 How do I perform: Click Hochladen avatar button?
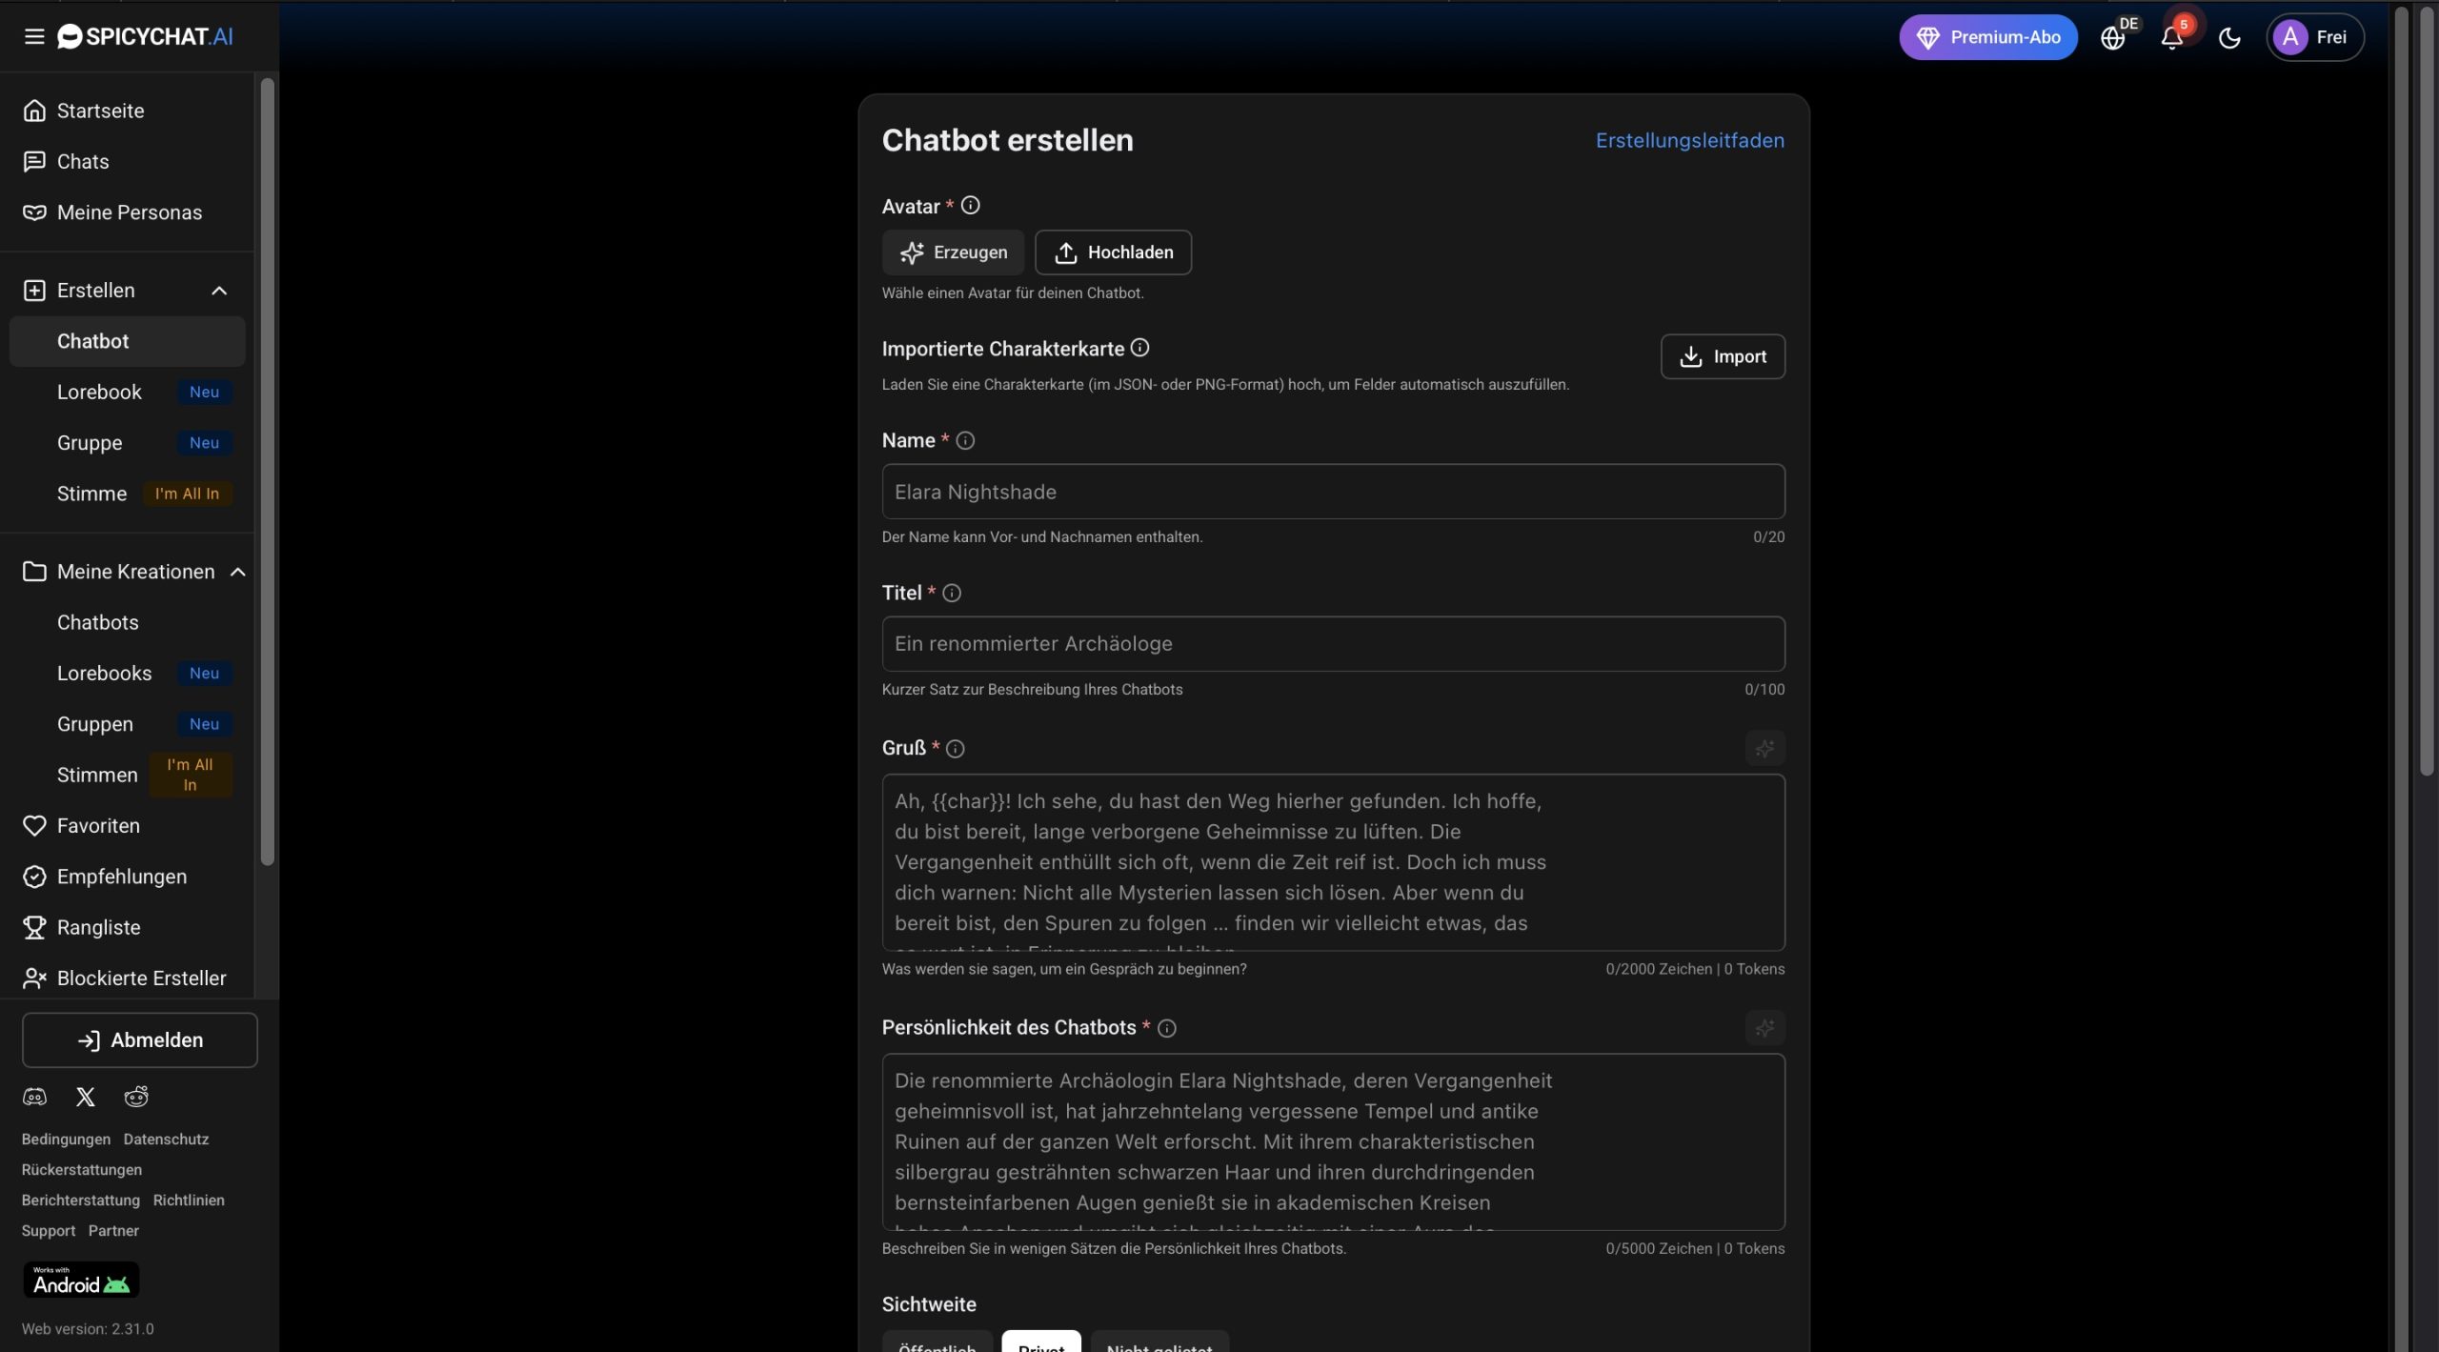pyautogui.click(x=1113, y=252)
